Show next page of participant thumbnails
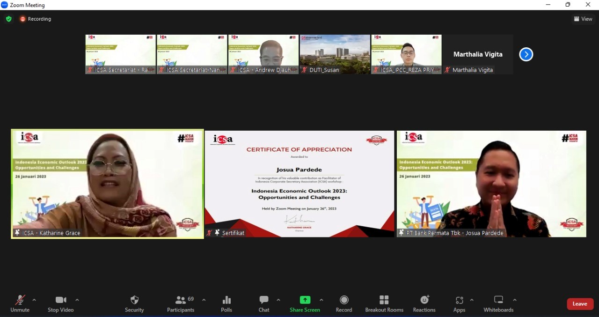 coord(526,54)
